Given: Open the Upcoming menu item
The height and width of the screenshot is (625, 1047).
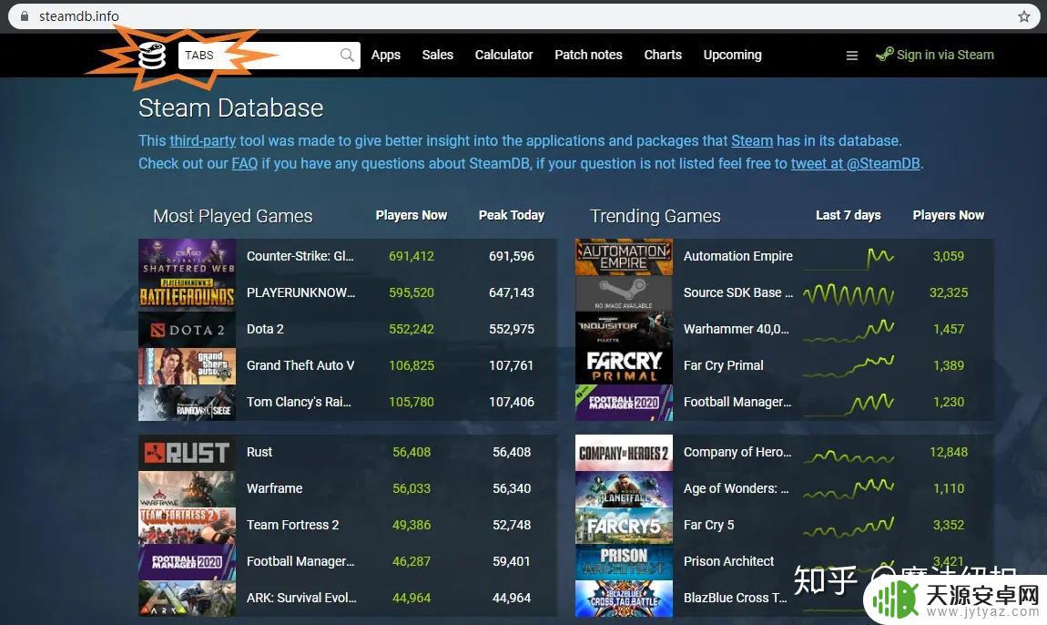Looking at the screenshot, I should pos(733,55).
